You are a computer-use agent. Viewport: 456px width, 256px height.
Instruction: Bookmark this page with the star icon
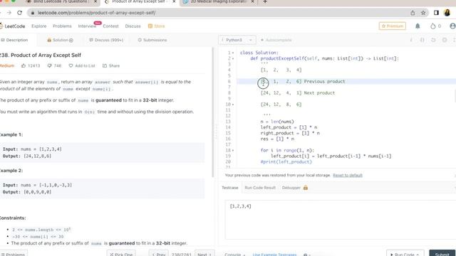[x=423, y=13]
